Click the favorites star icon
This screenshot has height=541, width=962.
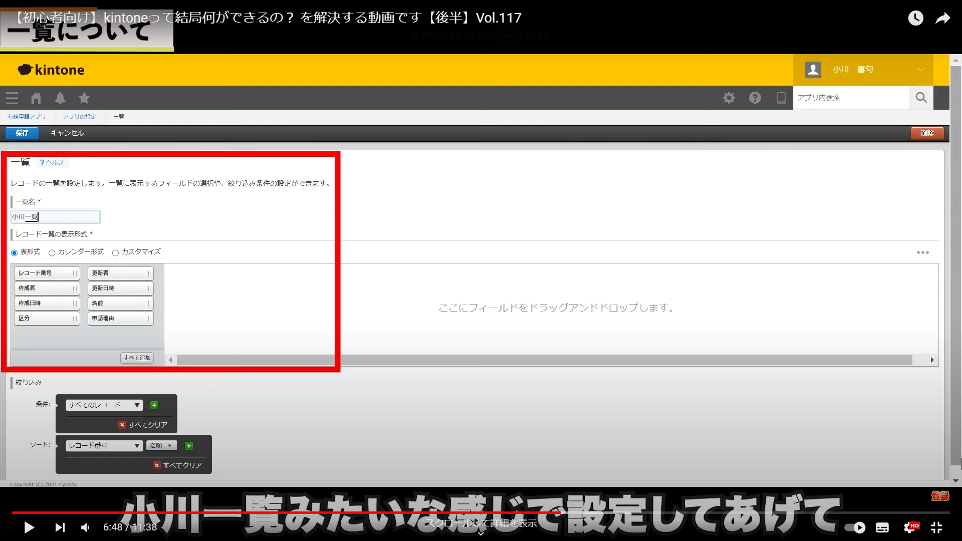[x=84, y=98]
